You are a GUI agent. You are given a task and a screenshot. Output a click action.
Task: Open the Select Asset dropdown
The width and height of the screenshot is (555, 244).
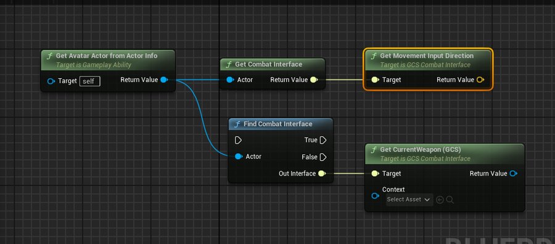(x=409, y=200)
